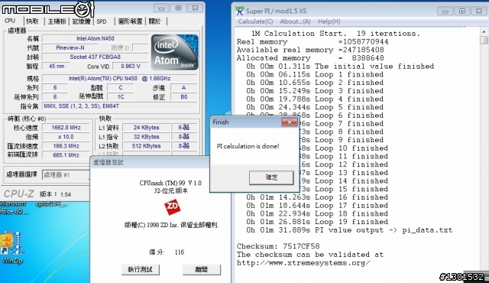489x283 pixels.
Task: Click the 確定 button in Finish dialog
Action: pyautogui.click(x=271, y=177)
